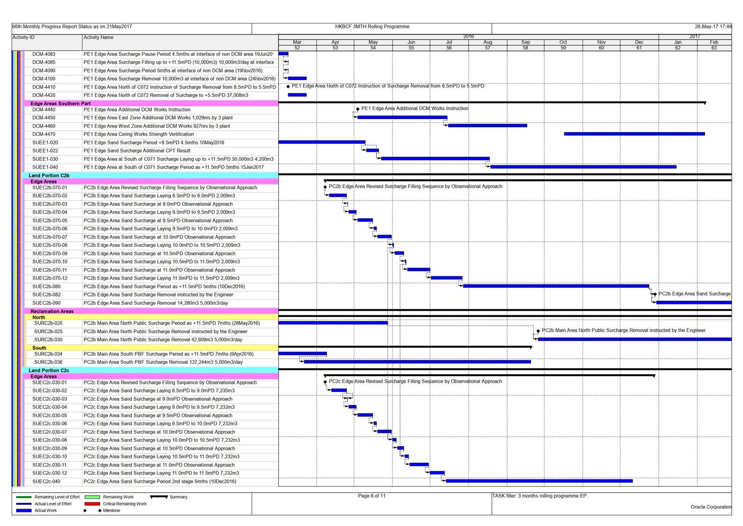Click the SUEC2c-030-02 activity ID
Image resolution: width=743 pixels, height=526 pixels.
coord(50,391)
